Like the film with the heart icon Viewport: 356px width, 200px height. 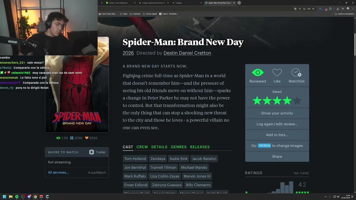coord(277,73)
